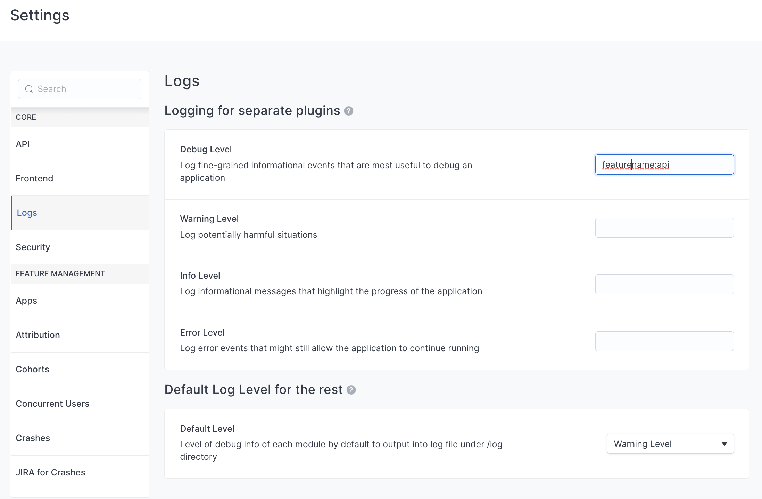This screenshot has height=499, width=762.
Task: Click the 'Logging for separate plugins' heading text
Action: tap(252, 111)
